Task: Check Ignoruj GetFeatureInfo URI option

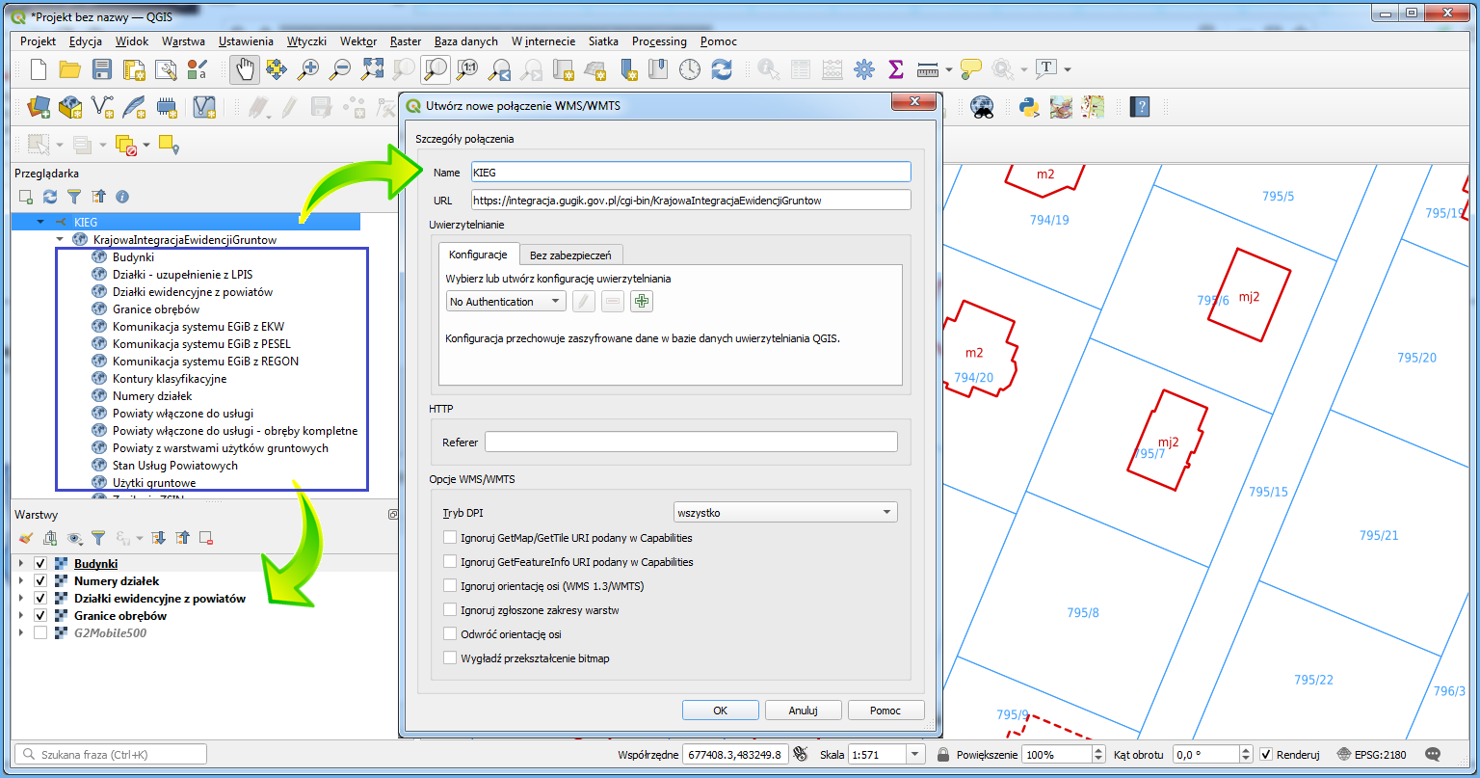Action: (x=450, y=561)
